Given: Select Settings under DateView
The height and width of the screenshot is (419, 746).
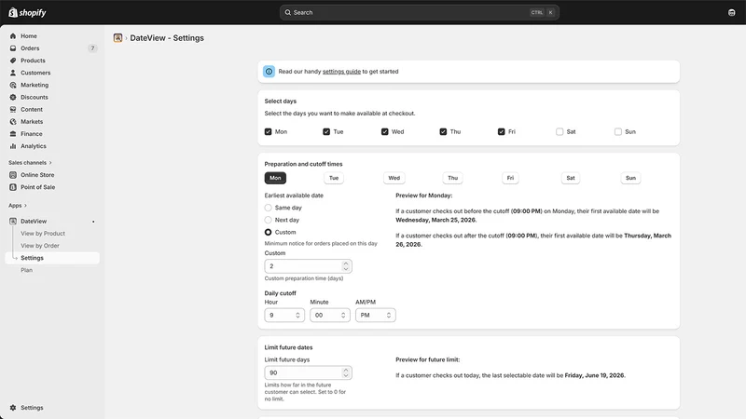Looking at the screenshot, I should click(x=52, y=258).
